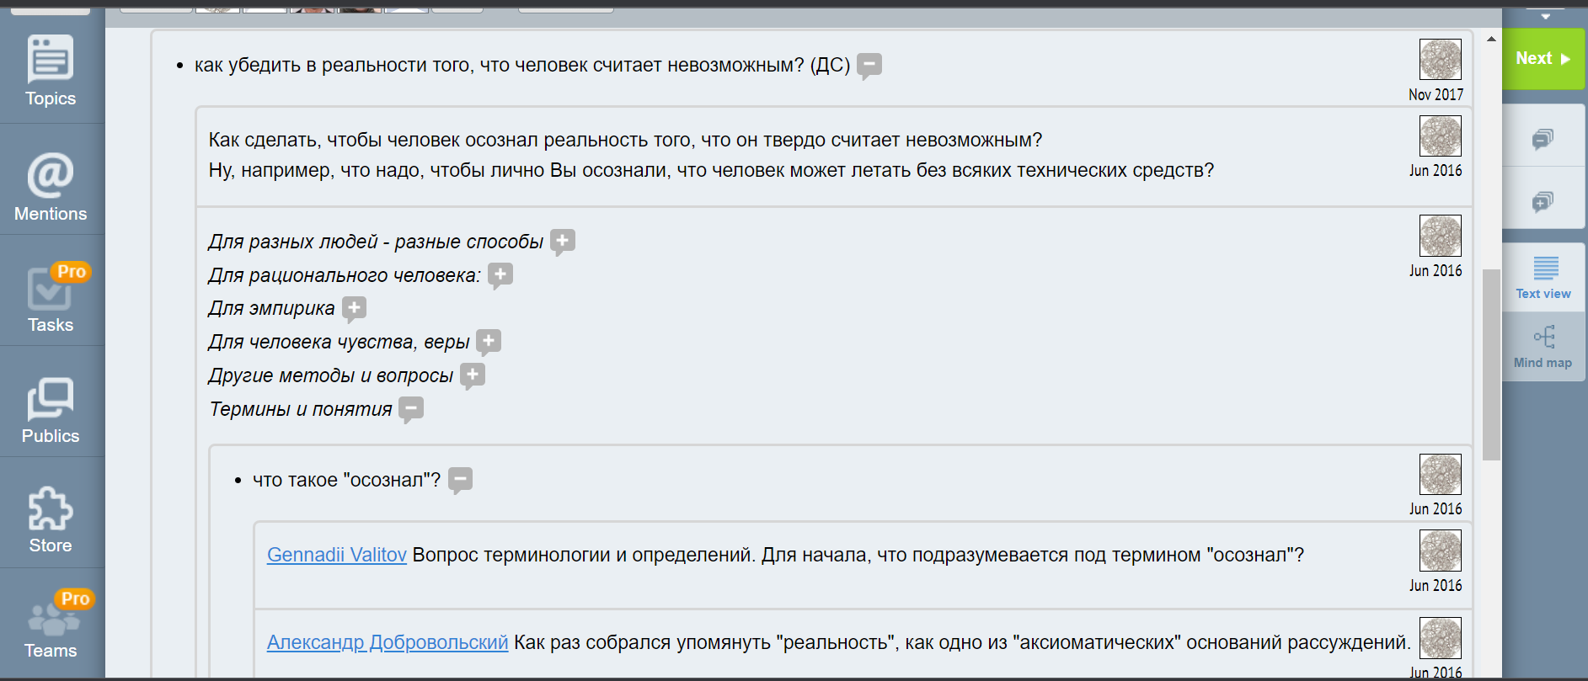Expand all comments icon in right panel
The width and height of the screenshot is (1588, 681).
pos(1543,201)
